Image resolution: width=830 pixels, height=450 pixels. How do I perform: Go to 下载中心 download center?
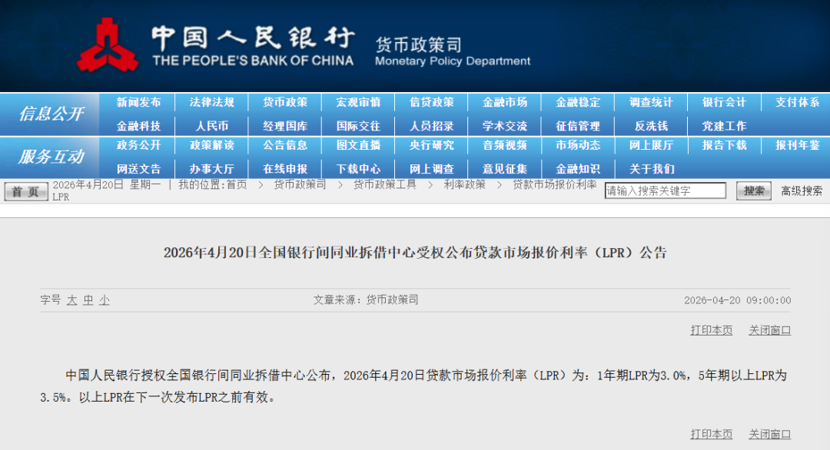tap(359, 167)
